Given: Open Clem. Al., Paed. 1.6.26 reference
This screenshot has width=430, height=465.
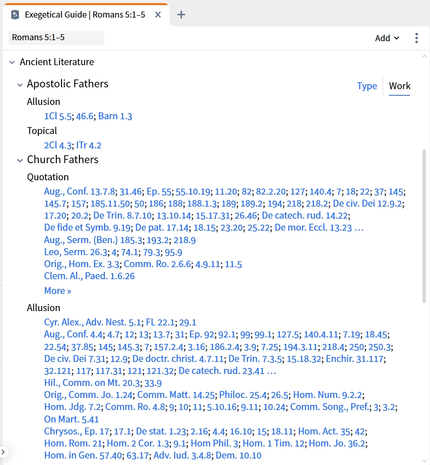Looking at the screenshot, I should 90,276.
